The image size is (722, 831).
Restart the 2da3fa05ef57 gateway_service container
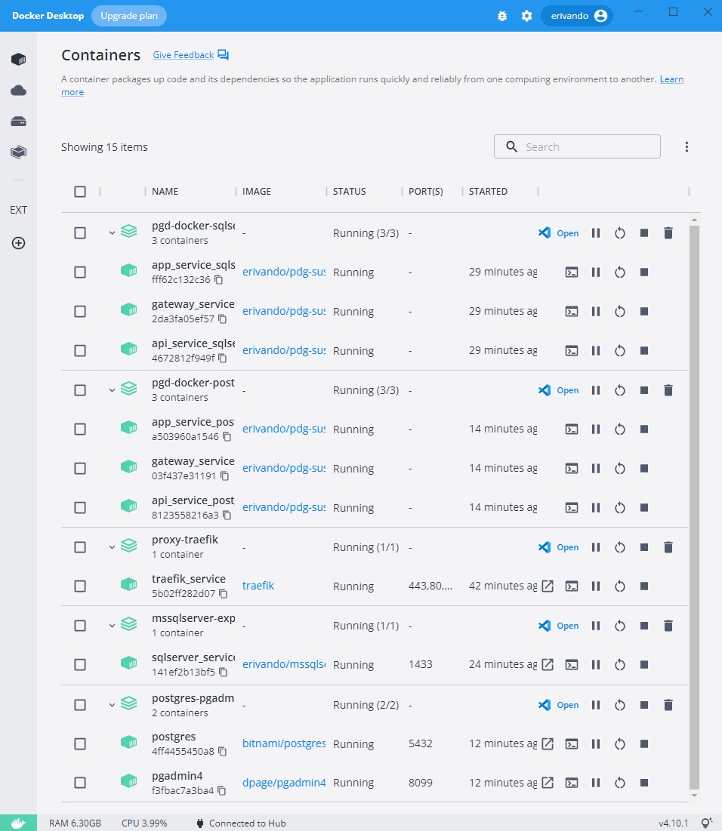619,312
